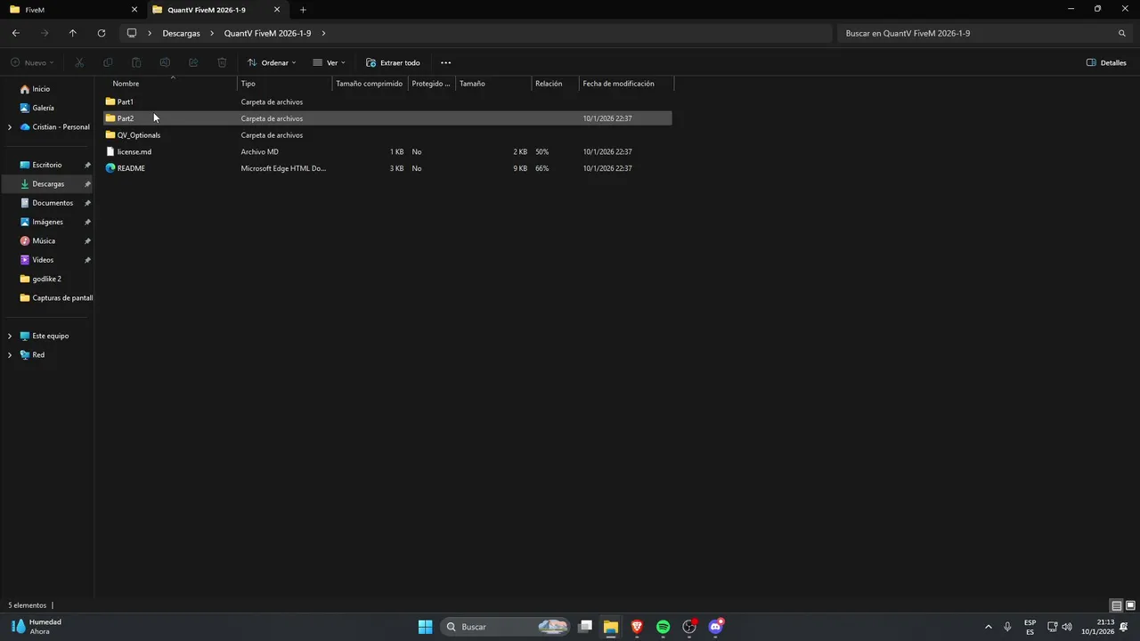Viewport: 1140px width, 641px height.
Task: Expand the Cristian - Personal tree node
Action: tap(10, 127)
